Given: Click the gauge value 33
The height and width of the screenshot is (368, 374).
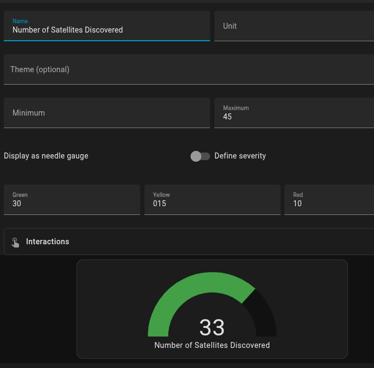Looking at the screenshot, I should (x=212, y=327).
